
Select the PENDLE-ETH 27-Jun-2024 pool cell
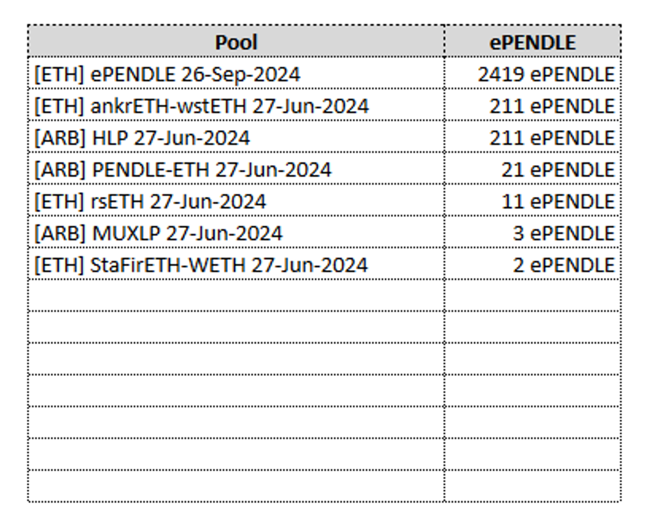[183, 169]
